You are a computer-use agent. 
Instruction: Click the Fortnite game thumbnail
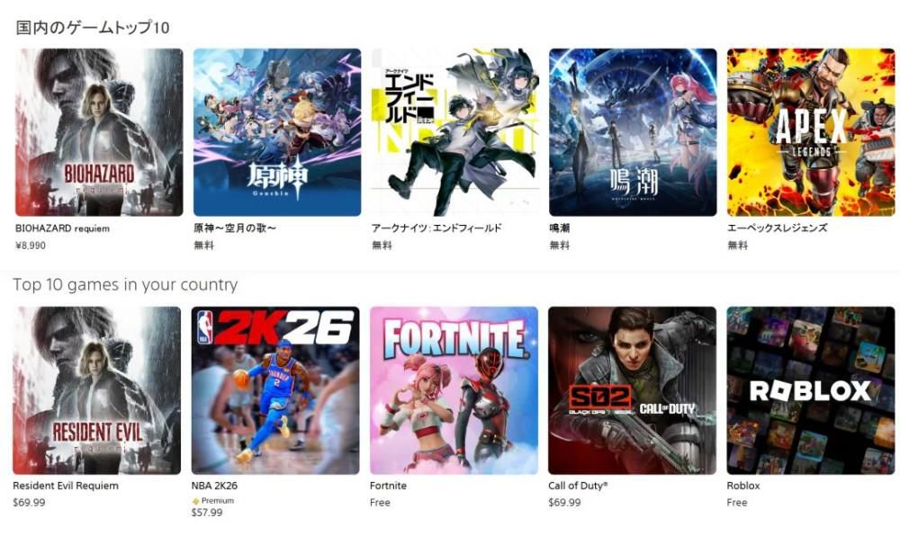[x=454, y=390]
